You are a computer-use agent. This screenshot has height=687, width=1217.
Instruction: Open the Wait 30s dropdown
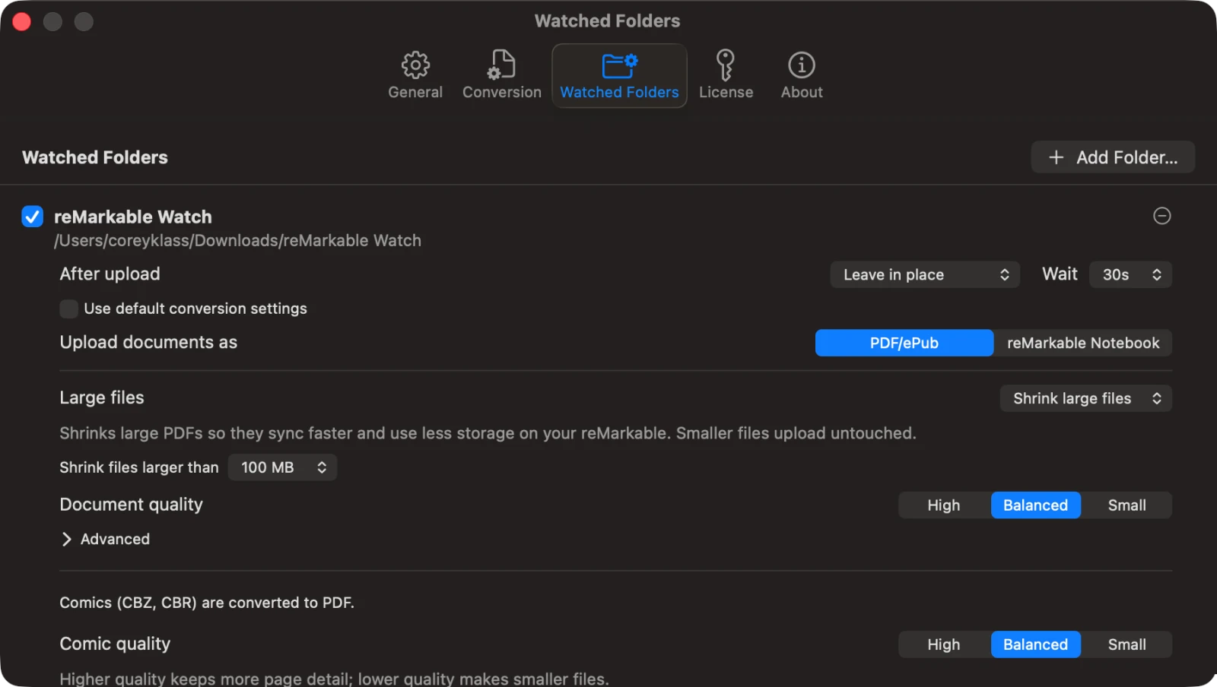[x=1130, y=274]
